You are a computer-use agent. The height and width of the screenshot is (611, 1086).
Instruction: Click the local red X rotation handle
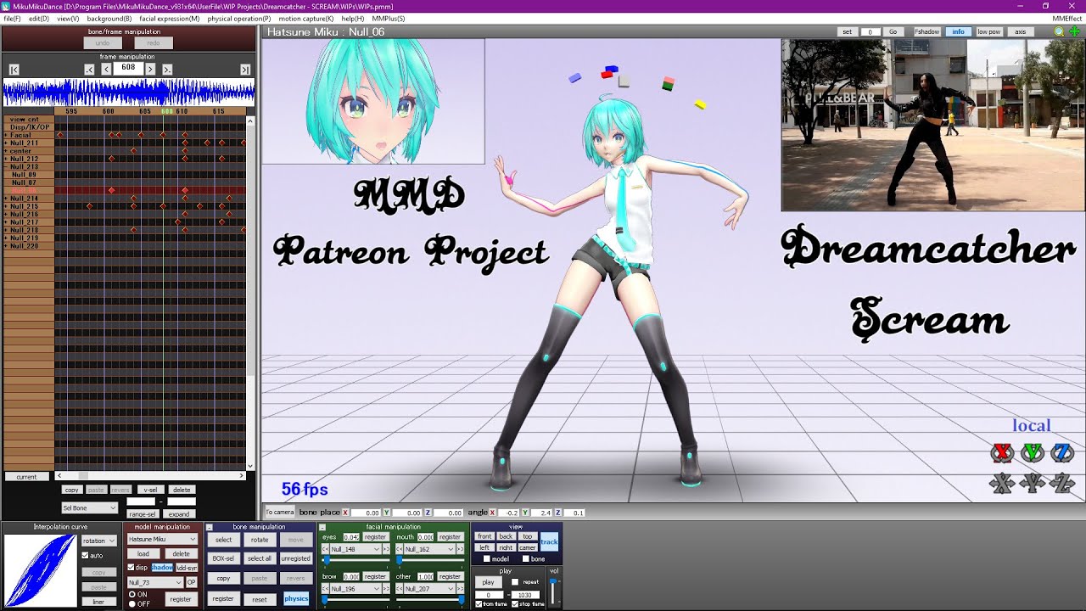(x=1002, y=453)
